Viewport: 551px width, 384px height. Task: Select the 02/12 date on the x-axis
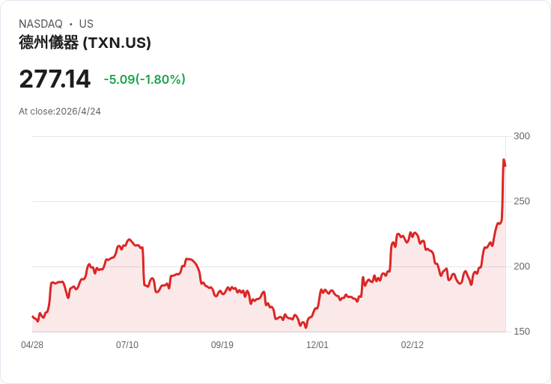(x=413, y=345)
